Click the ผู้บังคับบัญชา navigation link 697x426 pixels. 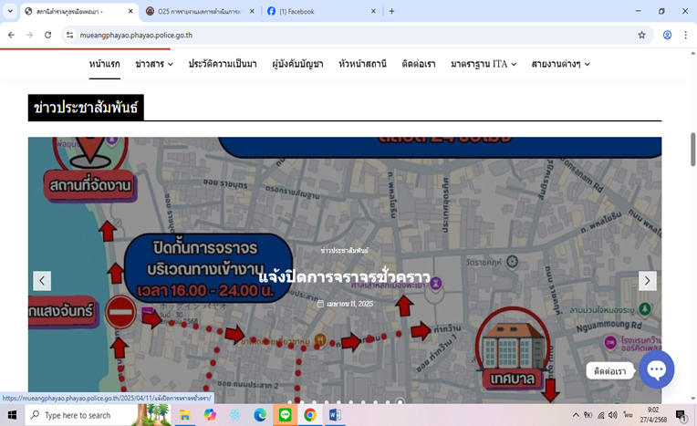[x=297, y=64]
